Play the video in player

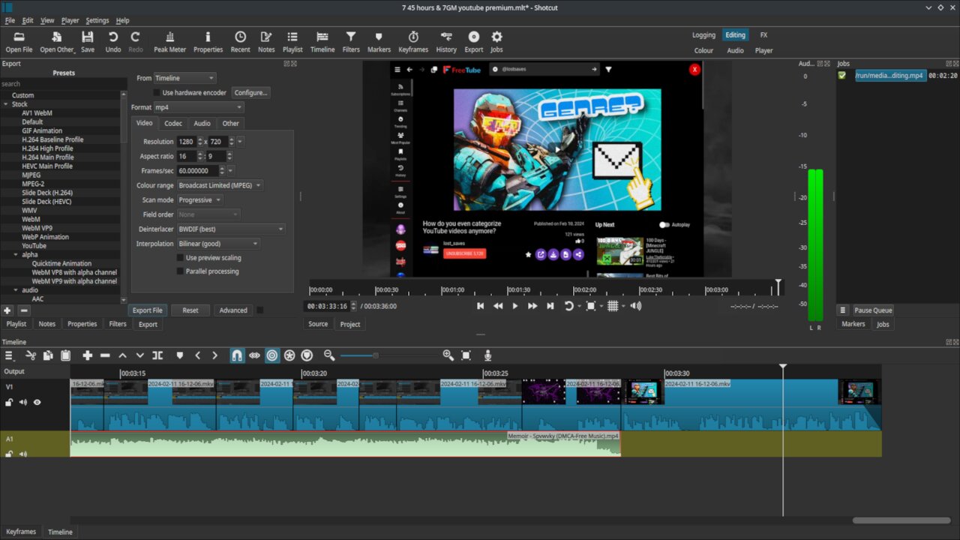(514, 306)
